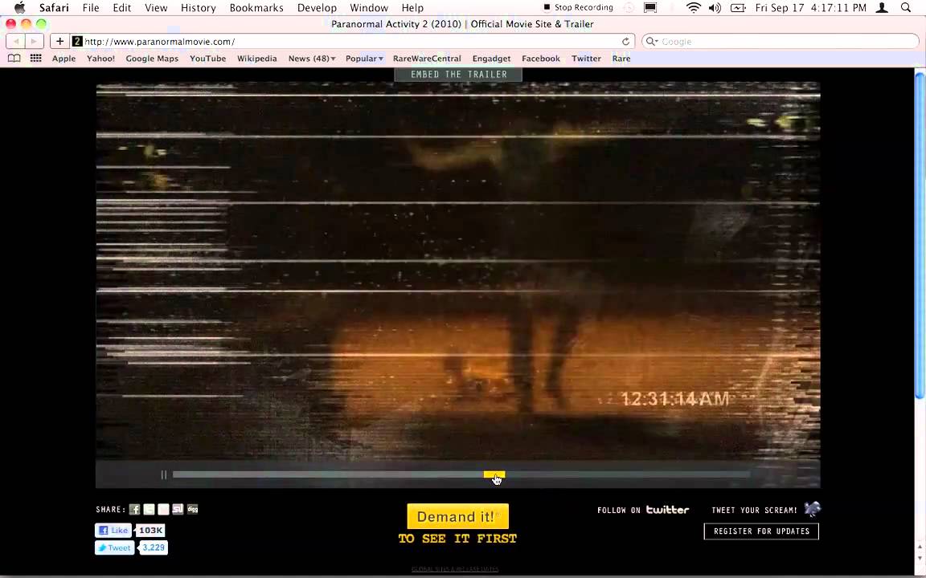Click the scrollbar down arrow
The width and height of the screenshot is (926, 578).
click(x=920, y=558)
